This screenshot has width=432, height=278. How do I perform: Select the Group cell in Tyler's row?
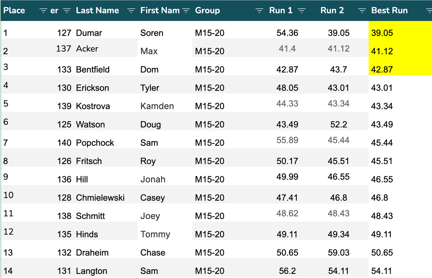click(x=210, y=88)
